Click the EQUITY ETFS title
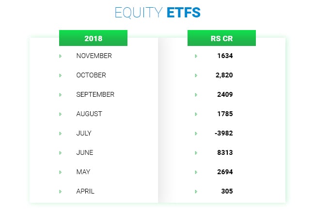Viewport: 315px width, 210px height. pos(157,12)
